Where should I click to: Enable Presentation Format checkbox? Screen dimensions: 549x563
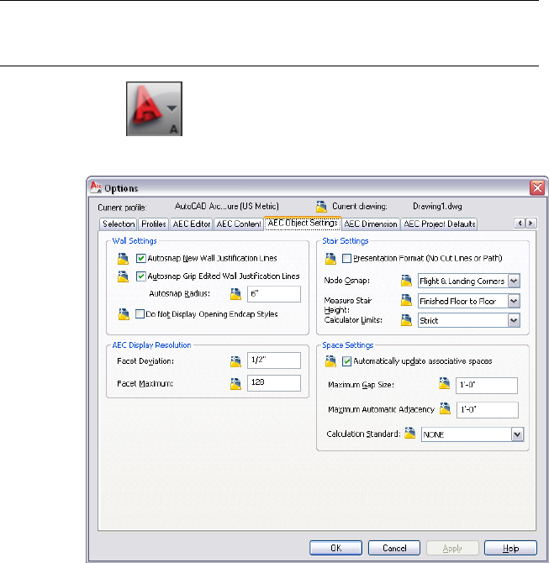click(x=346, y=259)
